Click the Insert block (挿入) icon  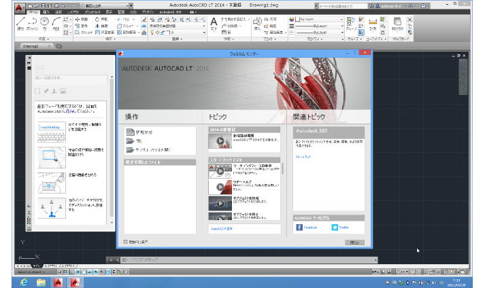(257, 23)
